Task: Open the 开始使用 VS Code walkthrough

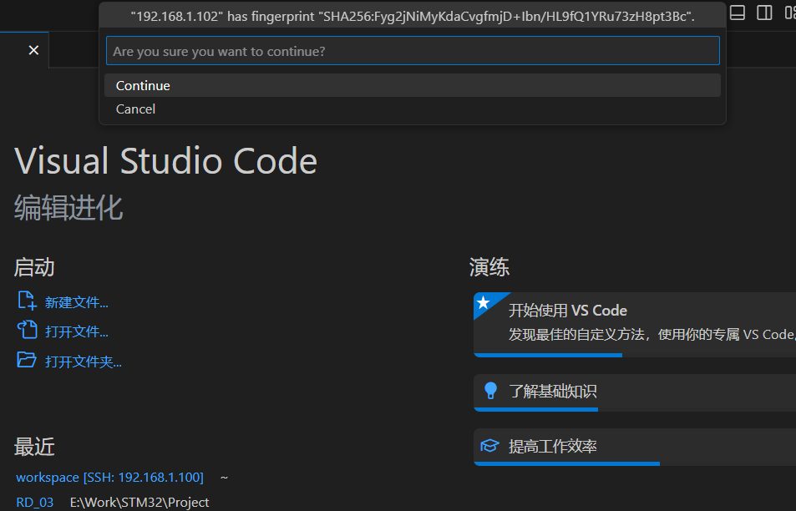Action: [635, 324]
